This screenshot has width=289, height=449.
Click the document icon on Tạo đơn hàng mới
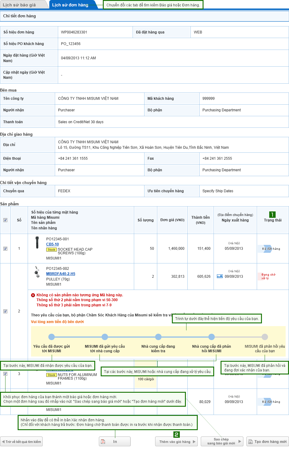click(x=250, y=442)
